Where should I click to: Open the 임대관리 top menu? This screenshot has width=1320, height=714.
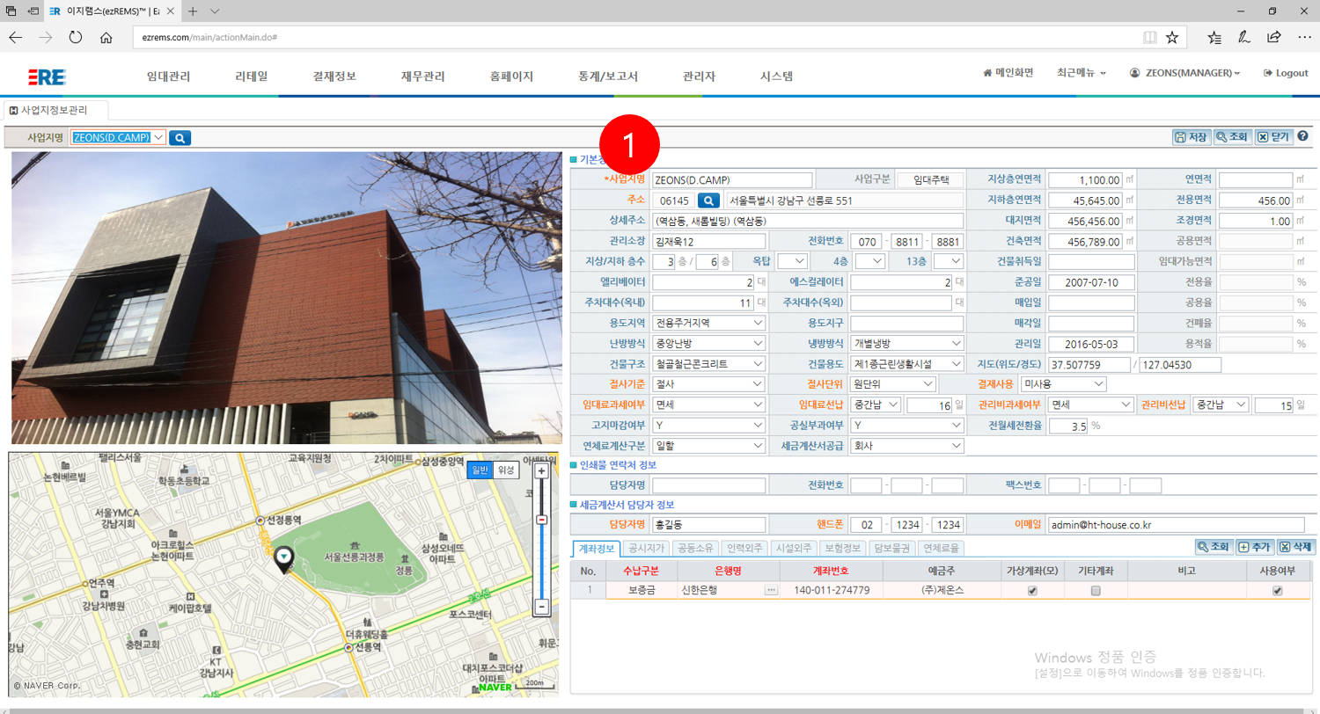pyautogui.click(x=168, y=76)
